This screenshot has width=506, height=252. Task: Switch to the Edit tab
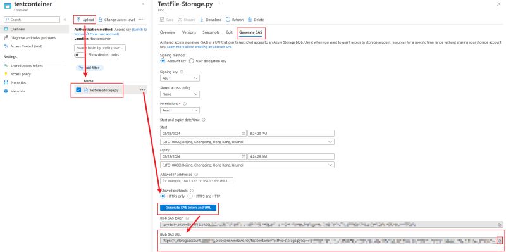230,32
